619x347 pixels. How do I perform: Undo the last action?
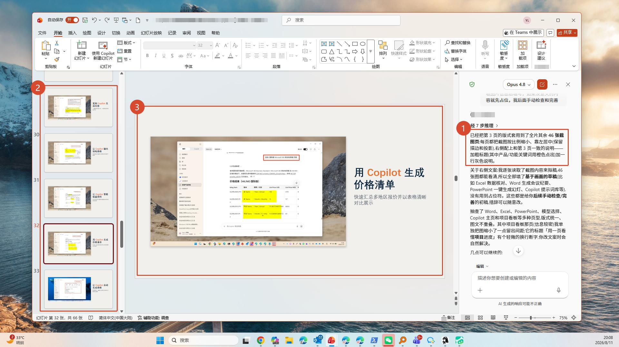(x=94, y=20)
